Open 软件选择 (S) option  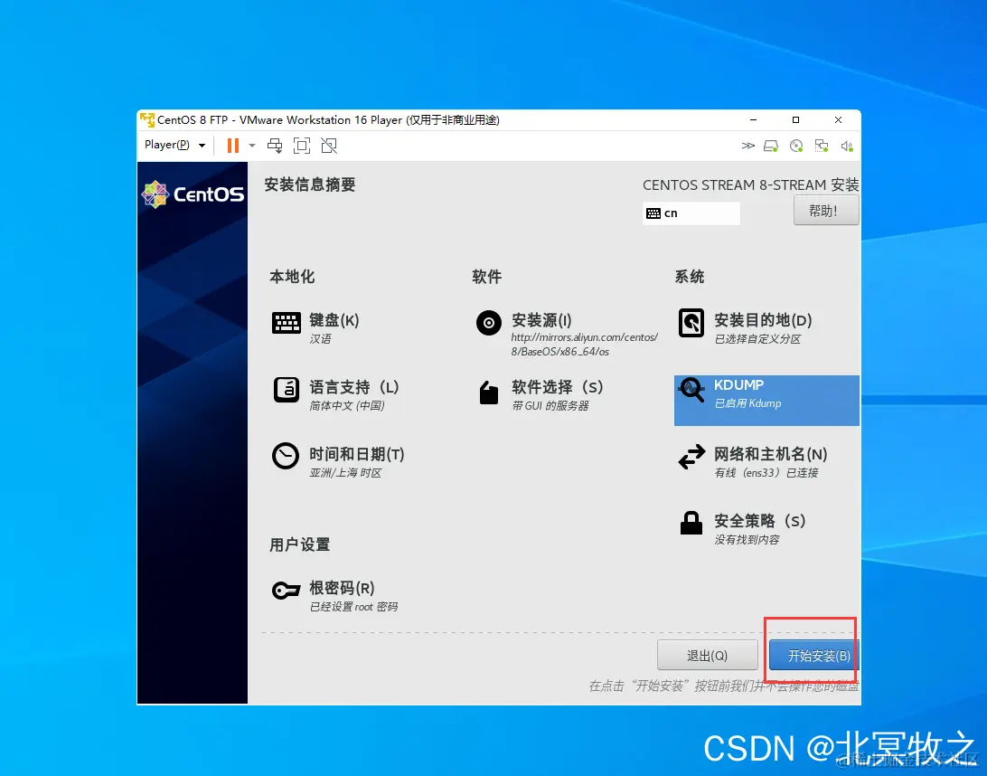[x=558, y=387]
